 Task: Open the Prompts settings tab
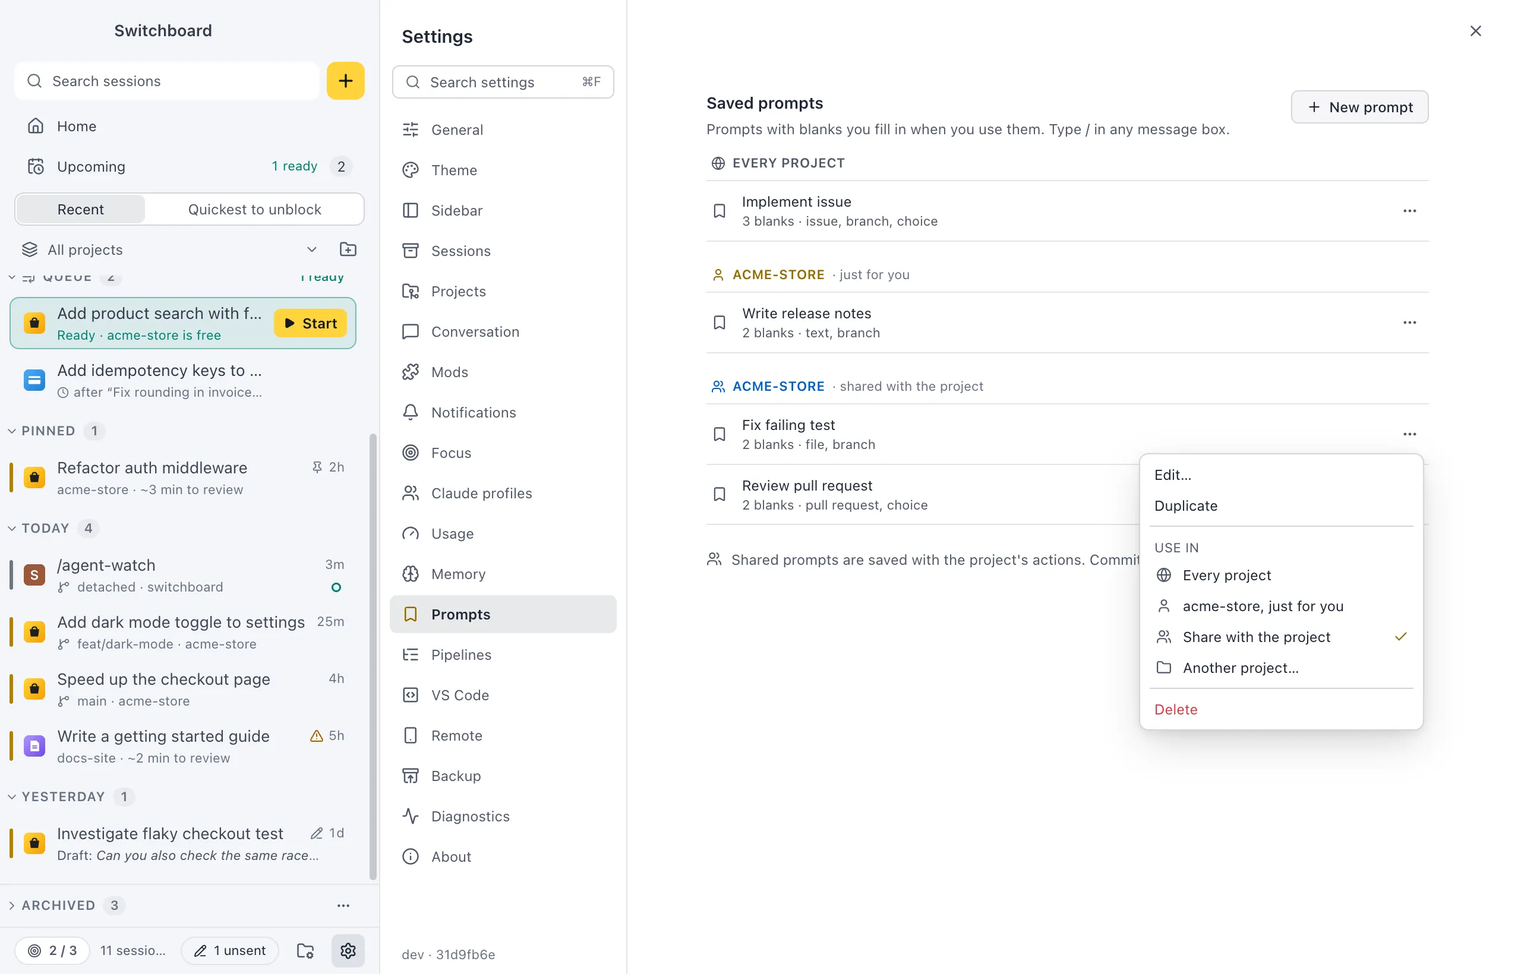(503, 614)
